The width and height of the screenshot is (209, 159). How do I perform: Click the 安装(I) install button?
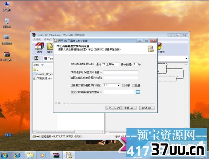pyautogui.click(x=129, y=108)
